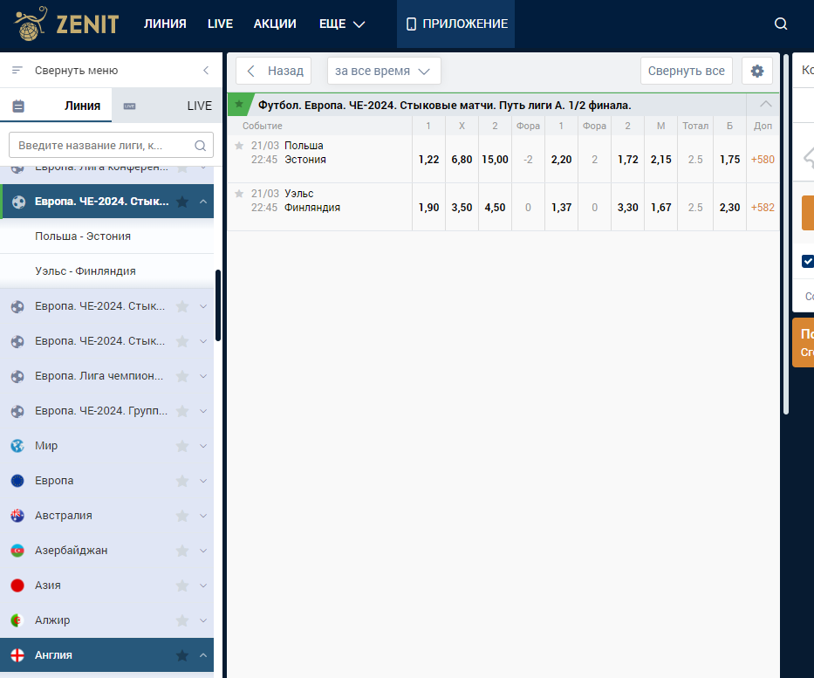Click the calendar icon beside Линия tab

[x=18, y=106]
